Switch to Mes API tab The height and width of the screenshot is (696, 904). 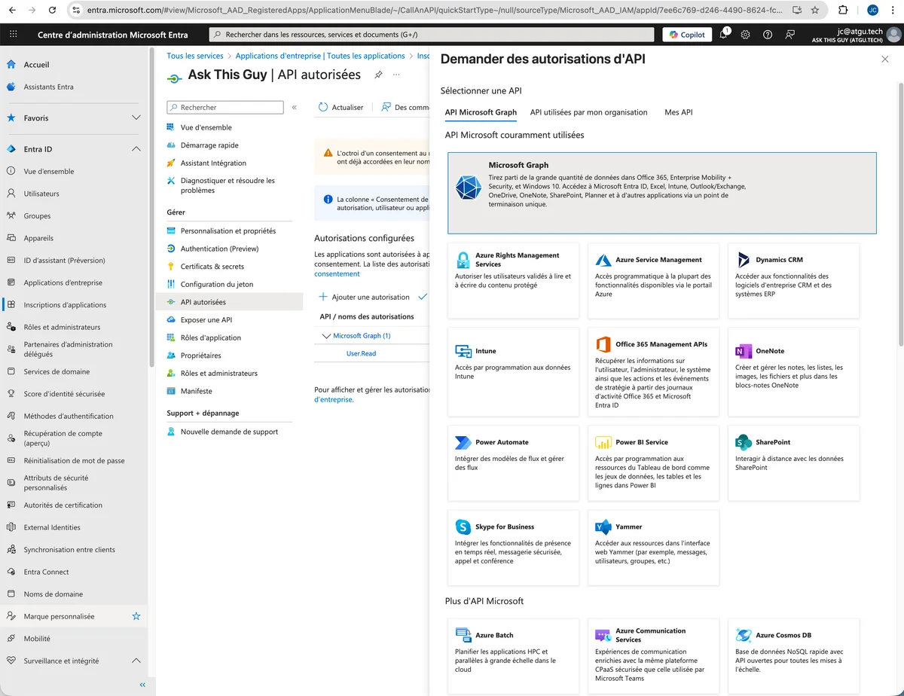[678, 112]
